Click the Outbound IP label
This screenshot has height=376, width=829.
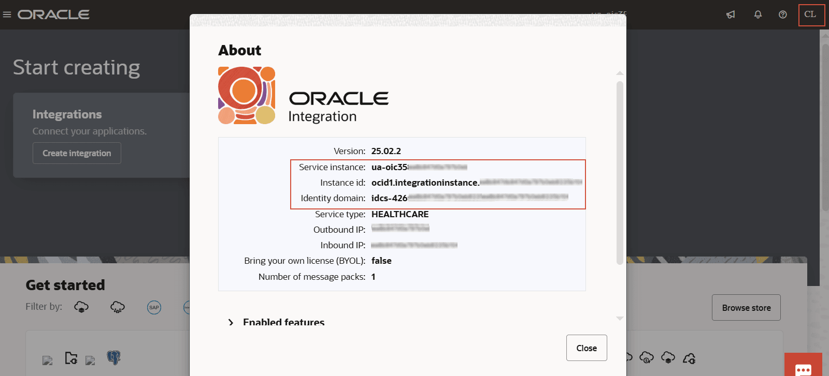tap(339, 230)
